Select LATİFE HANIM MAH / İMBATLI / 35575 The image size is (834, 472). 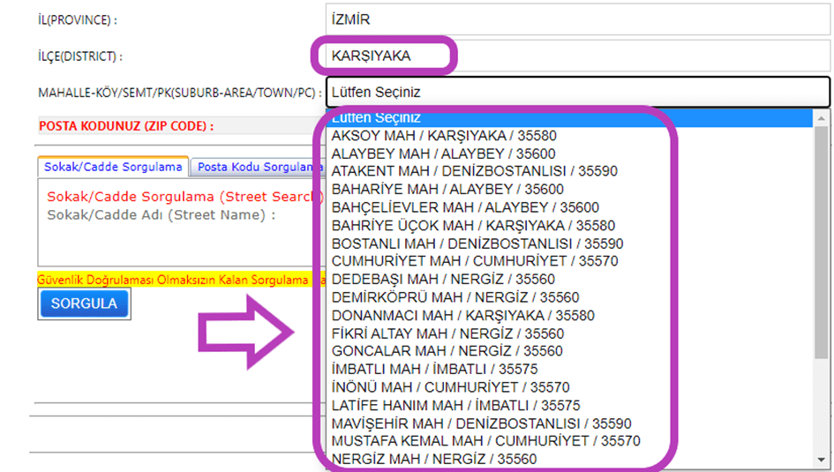click(x=455, y=405)
